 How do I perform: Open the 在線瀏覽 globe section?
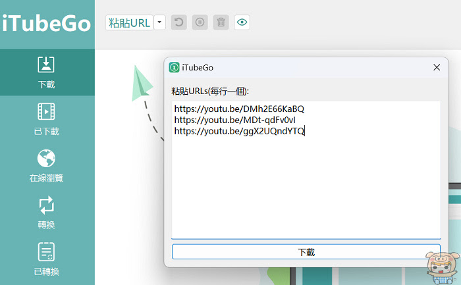pyautogui.click(x=47, y=166)
